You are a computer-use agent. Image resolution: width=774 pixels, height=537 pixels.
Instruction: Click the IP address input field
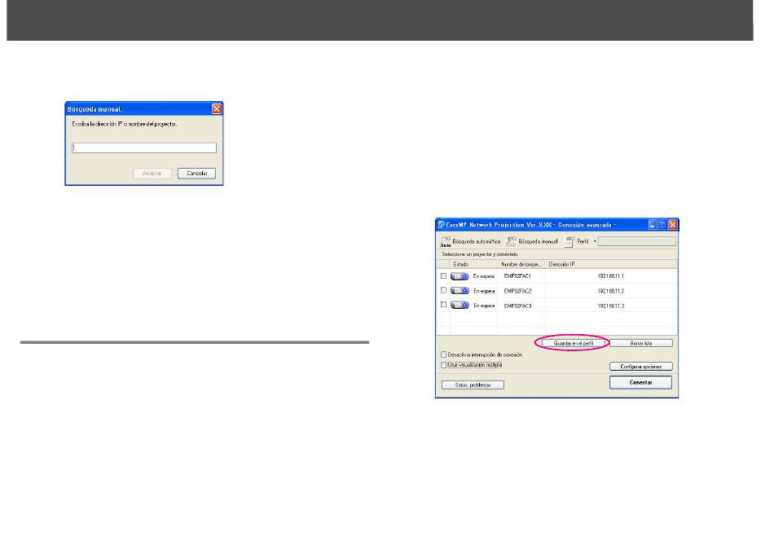pyautogui.click(x=143, y=148)
